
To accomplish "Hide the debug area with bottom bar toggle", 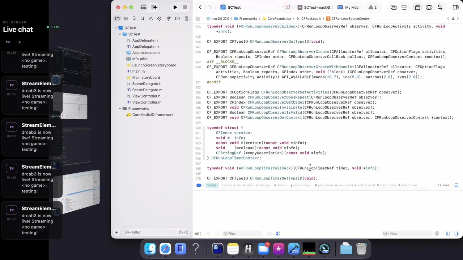I will click(x=456, y=185).
